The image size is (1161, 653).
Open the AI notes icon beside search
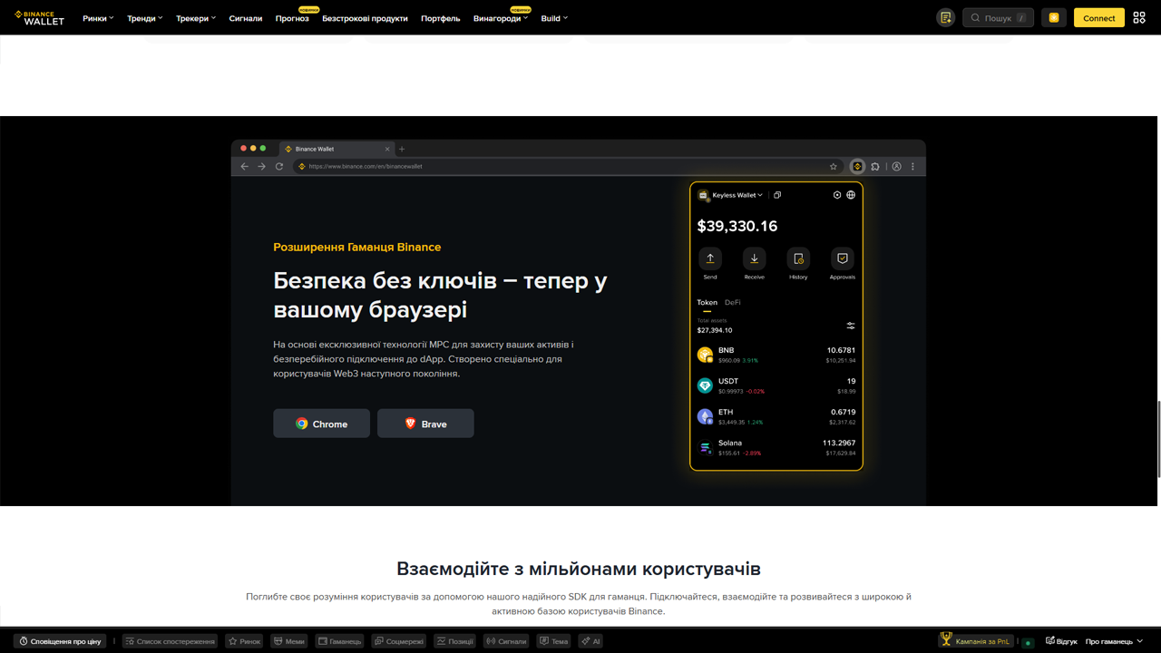coord(946,17)
